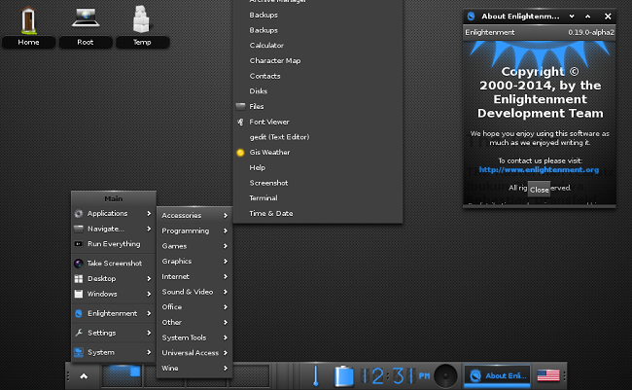Screen dimensions: 632x390
Task: Click the Take Screenshot camera icon
Action: (x=79, y=264)
